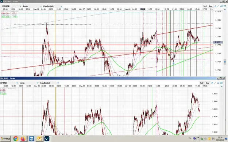Click the side scroll marker on EUR/USD panel

(x=225, y=62)
